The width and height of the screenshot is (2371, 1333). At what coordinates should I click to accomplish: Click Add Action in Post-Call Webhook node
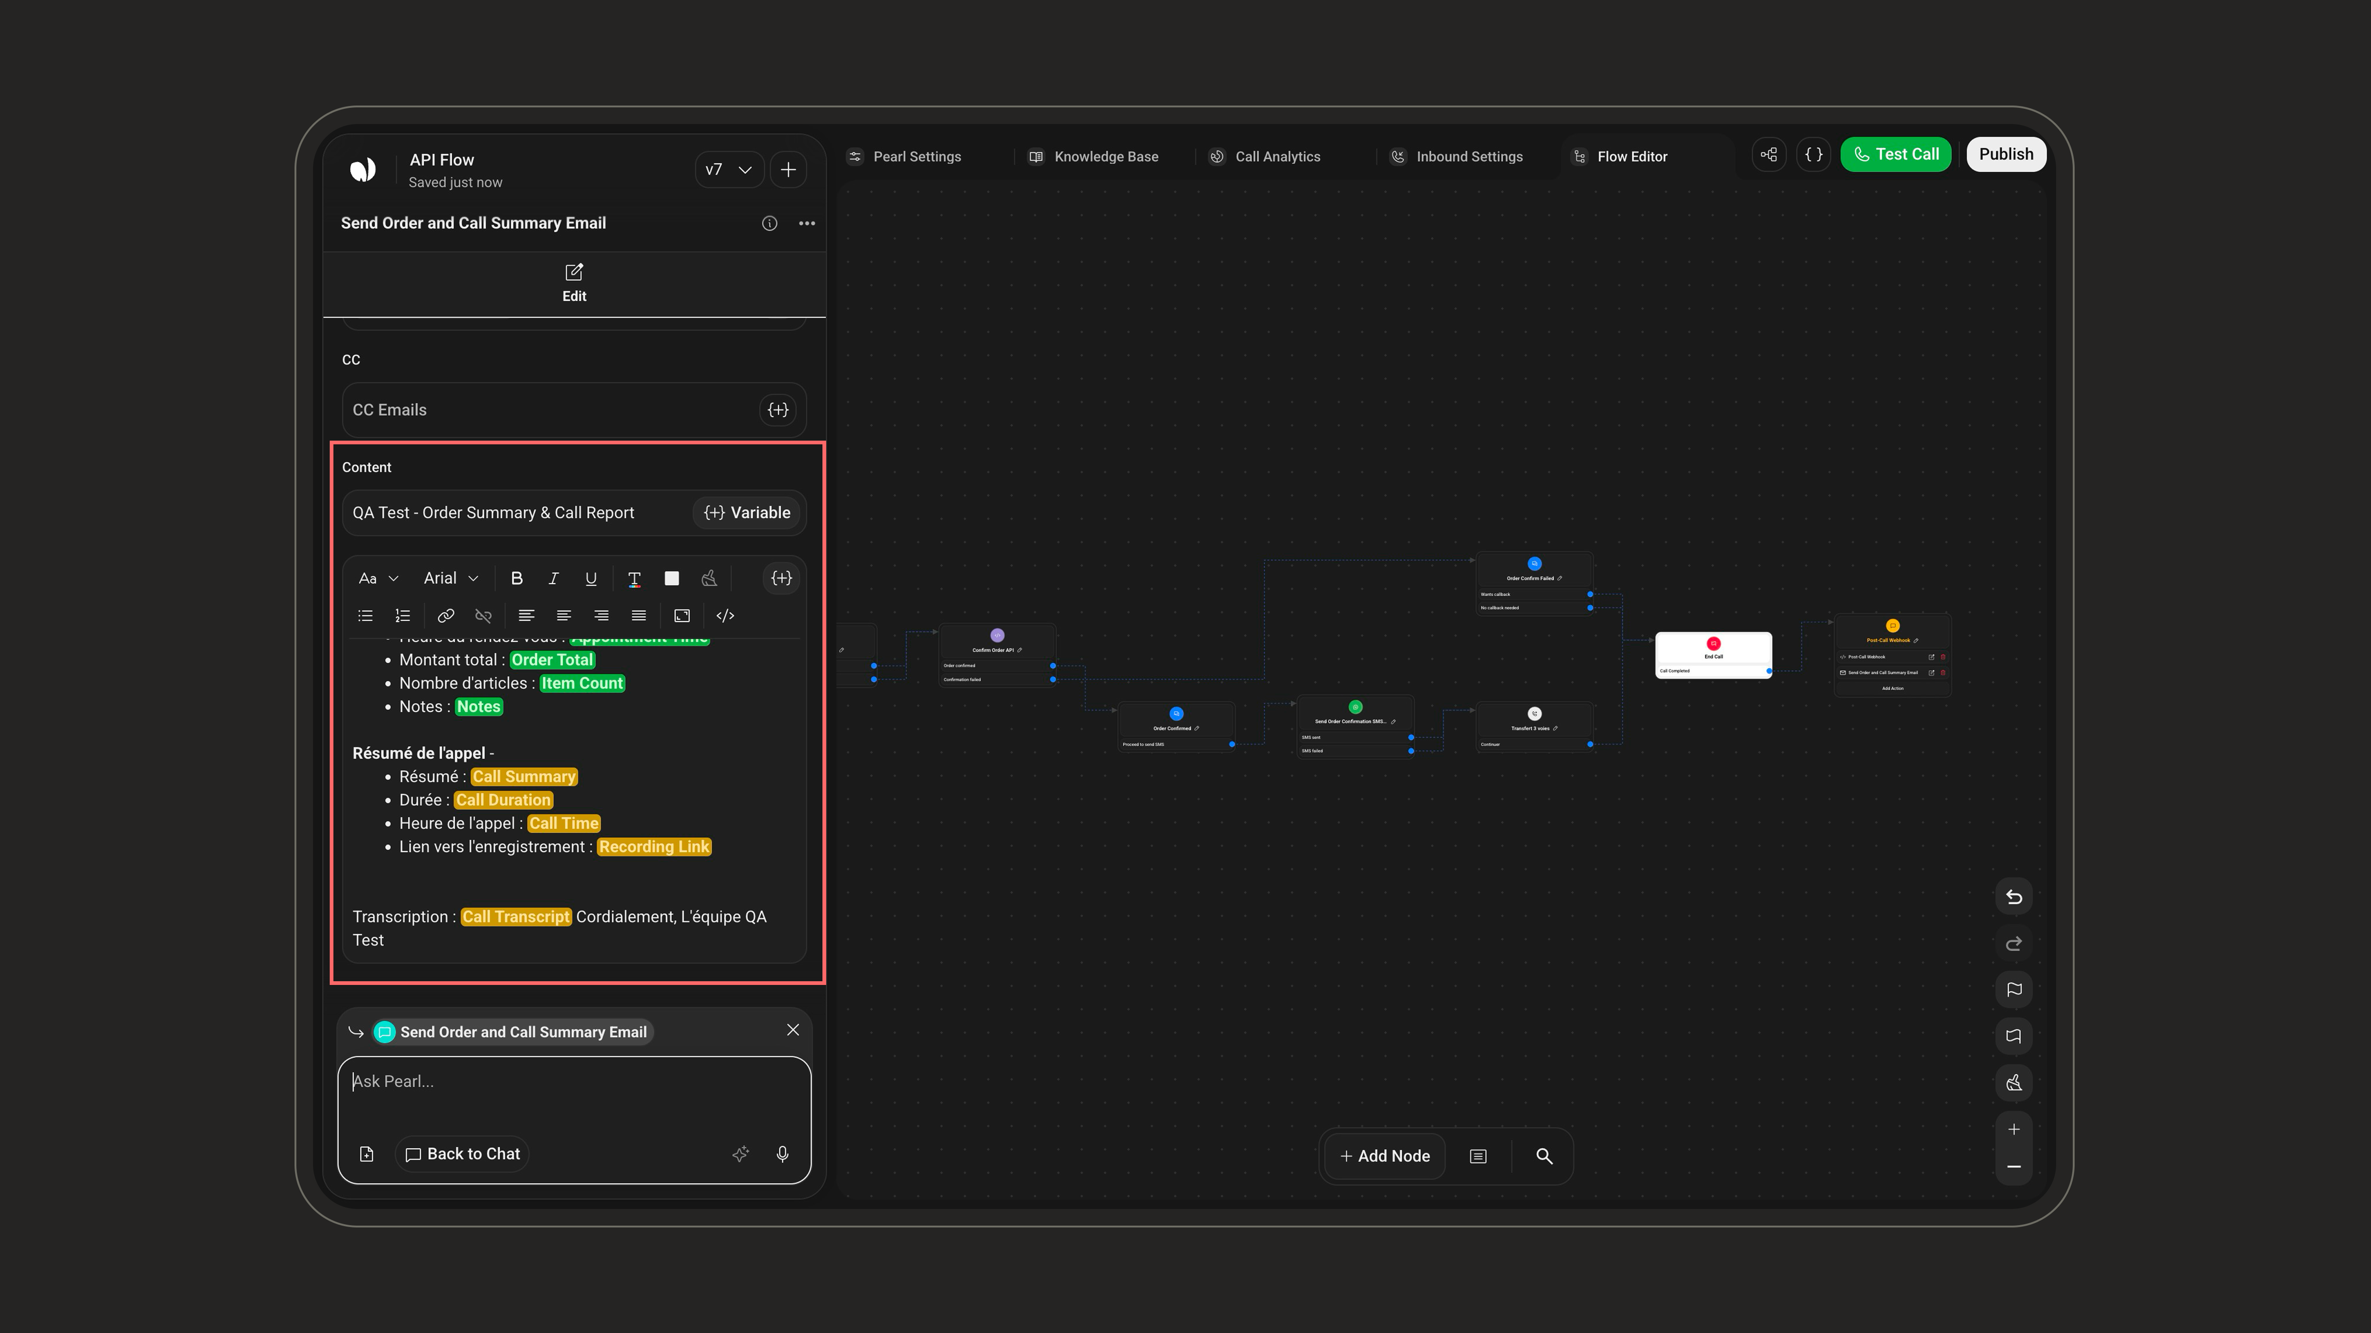[x=1892, y=688]
